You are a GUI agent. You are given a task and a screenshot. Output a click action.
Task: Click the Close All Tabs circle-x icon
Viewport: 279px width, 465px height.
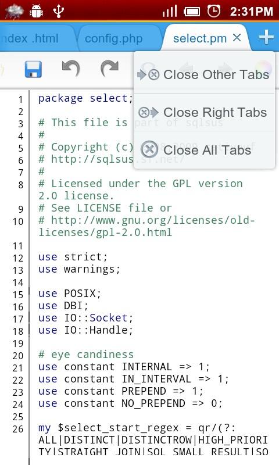point(149,149)
